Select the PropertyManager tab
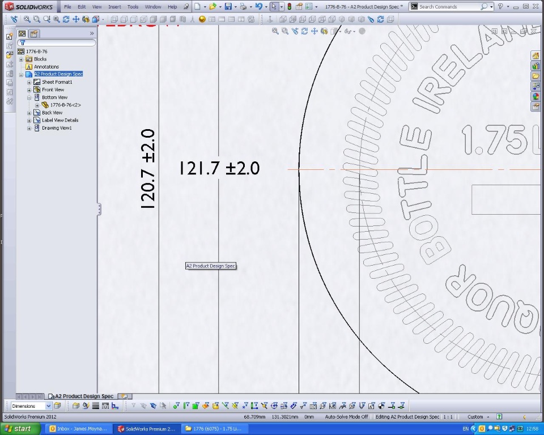The height and width of the screenshot is (435, 544). pos(33,33)
